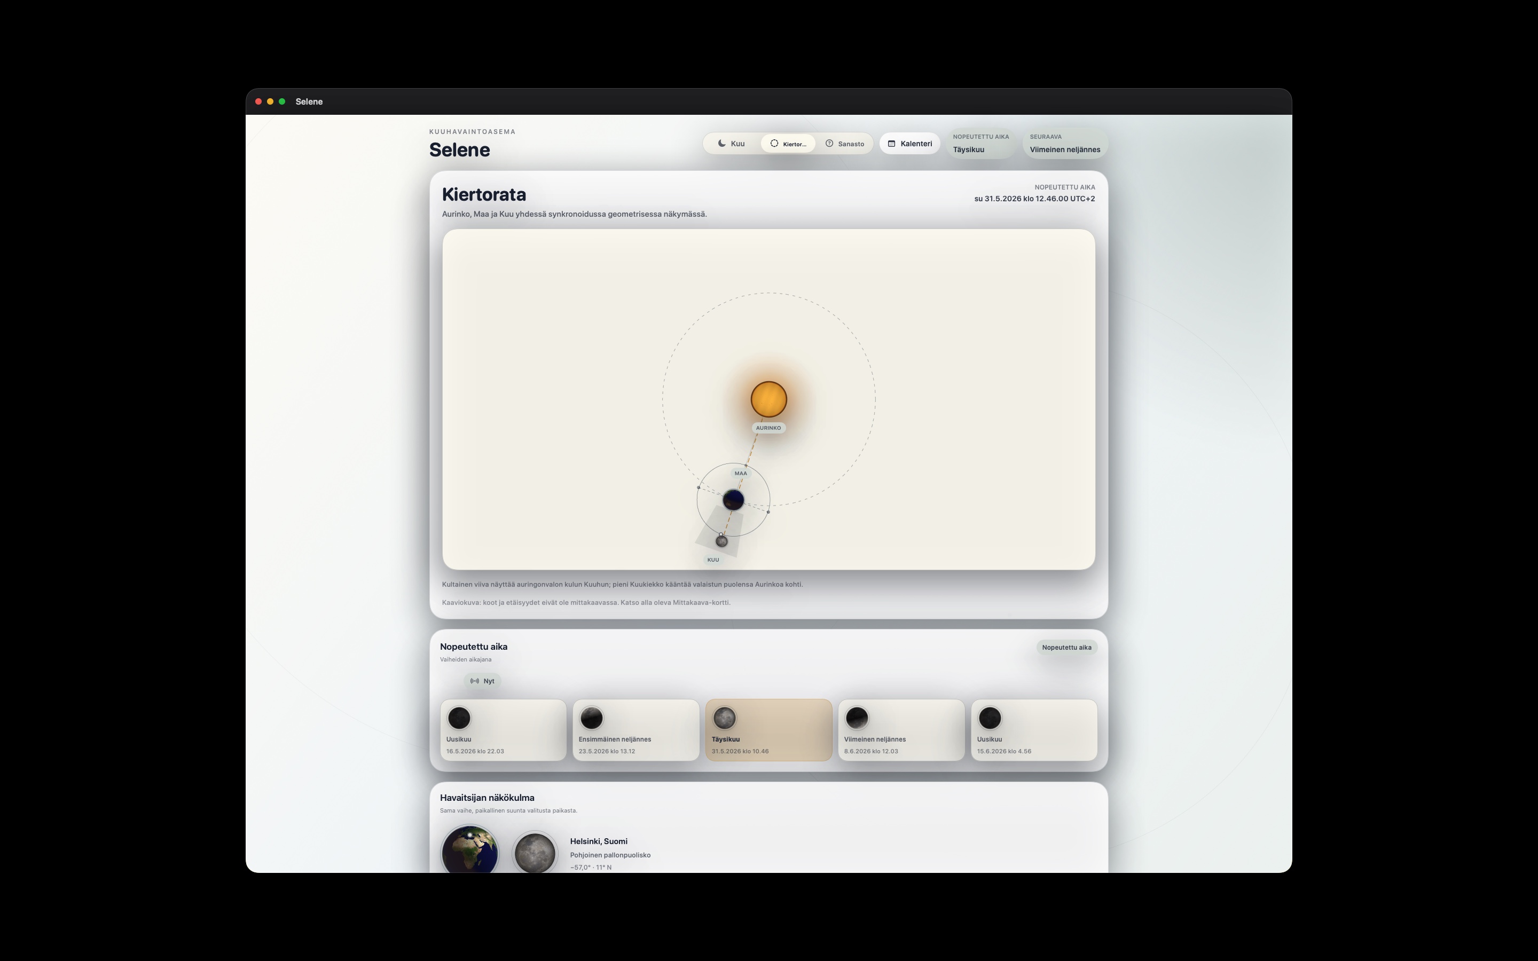This screenshot has height=961, width=1538.
Task: Open the Kalenteri button
Action: click(x=909, y=144)
